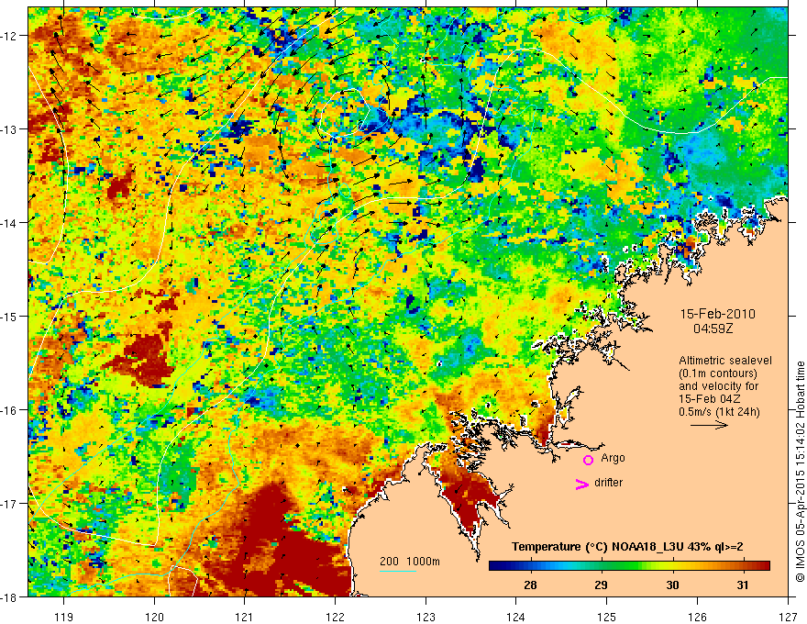
Task: Click the cyan 200m contour legend line
Action: tap(398, 571)
